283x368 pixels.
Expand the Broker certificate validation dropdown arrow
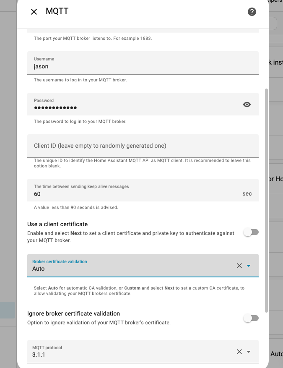(249, 266)
